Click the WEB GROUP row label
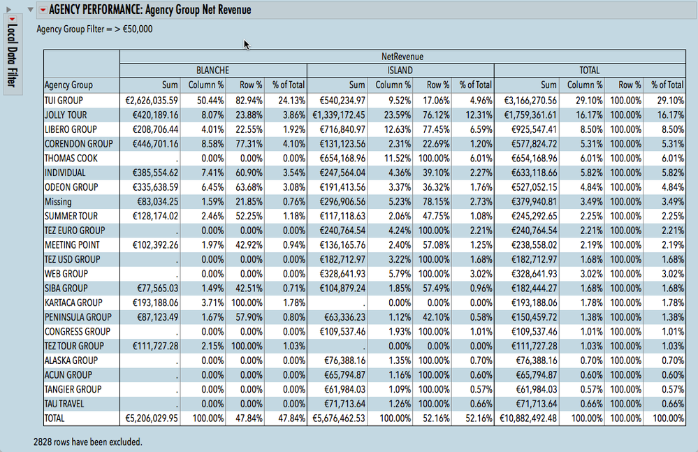 (x=66, y=274)
